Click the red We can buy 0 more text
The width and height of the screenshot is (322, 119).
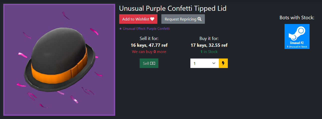[x=149, y=52]
